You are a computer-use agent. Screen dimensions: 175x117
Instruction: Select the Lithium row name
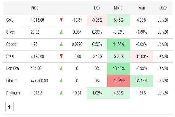[12, 81]
